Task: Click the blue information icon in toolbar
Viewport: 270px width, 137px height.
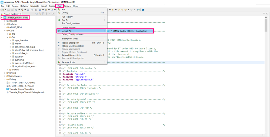Action: 143,10
